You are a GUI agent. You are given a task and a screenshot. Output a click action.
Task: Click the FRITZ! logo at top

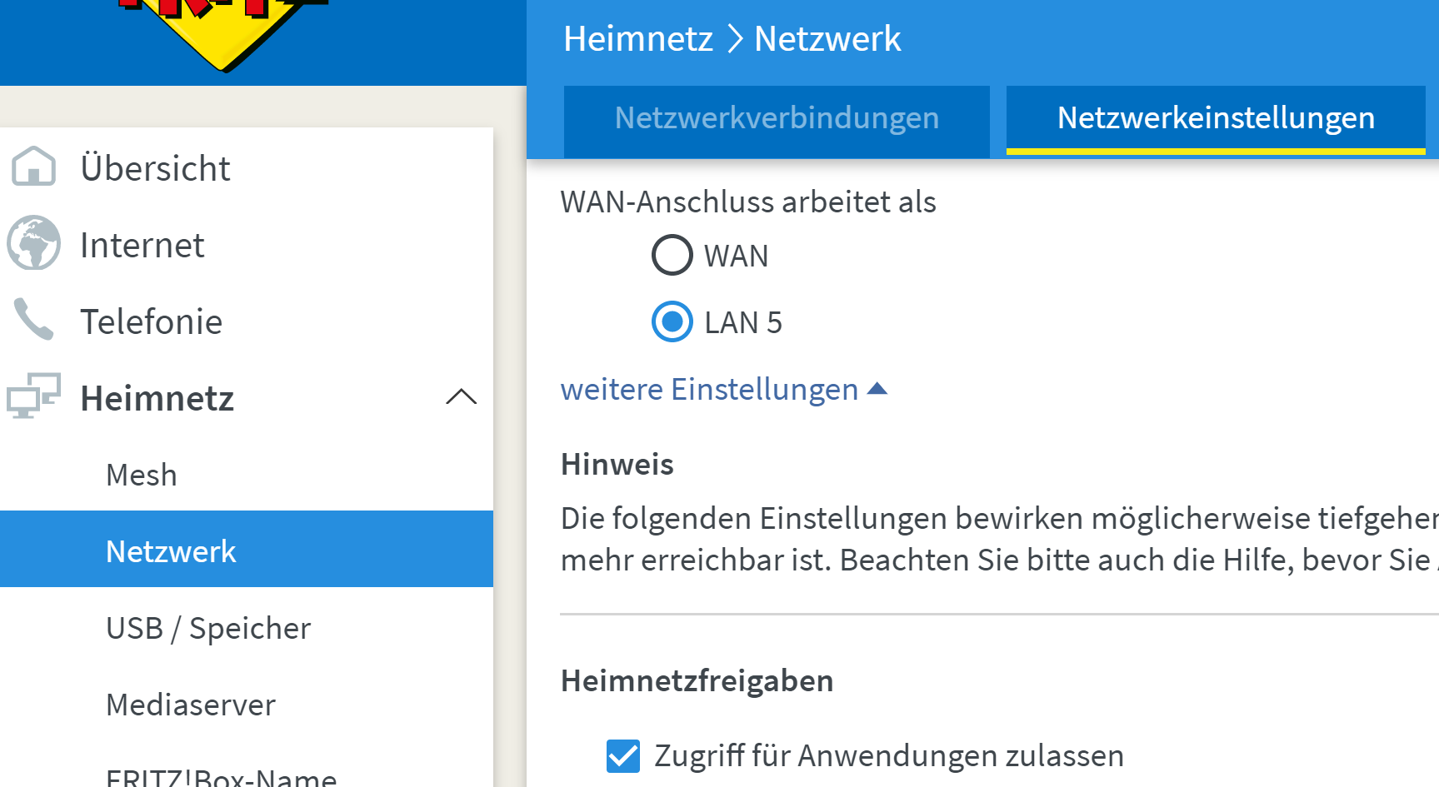coord(222,29)
